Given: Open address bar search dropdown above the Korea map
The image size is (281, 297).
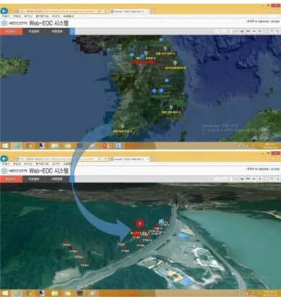Looking at the screenshot, I should click(x=100, y=11).
